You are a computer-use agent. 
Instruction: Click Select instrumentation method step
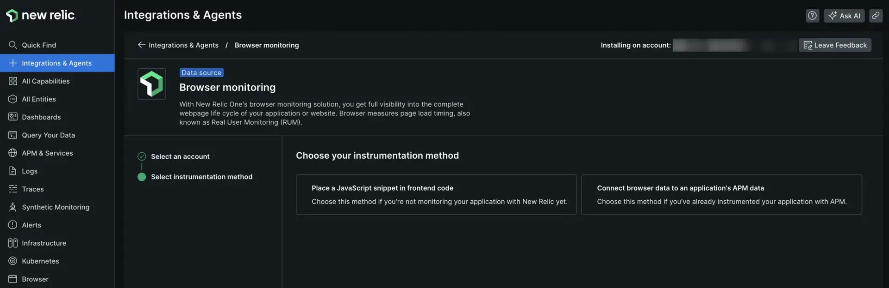click(201, 177)
